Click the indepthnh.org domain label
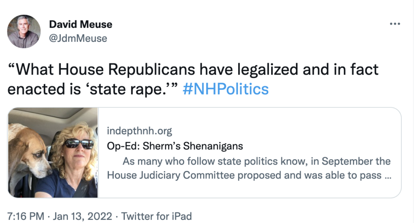The height and width of the screenshot is (223, 415). pyautogui.click(x=139, y=131)
